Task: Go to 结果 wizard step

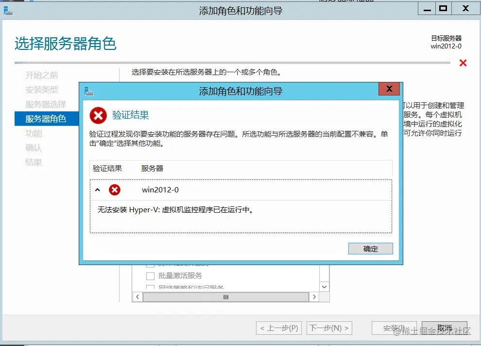Action: pos(34,162)
